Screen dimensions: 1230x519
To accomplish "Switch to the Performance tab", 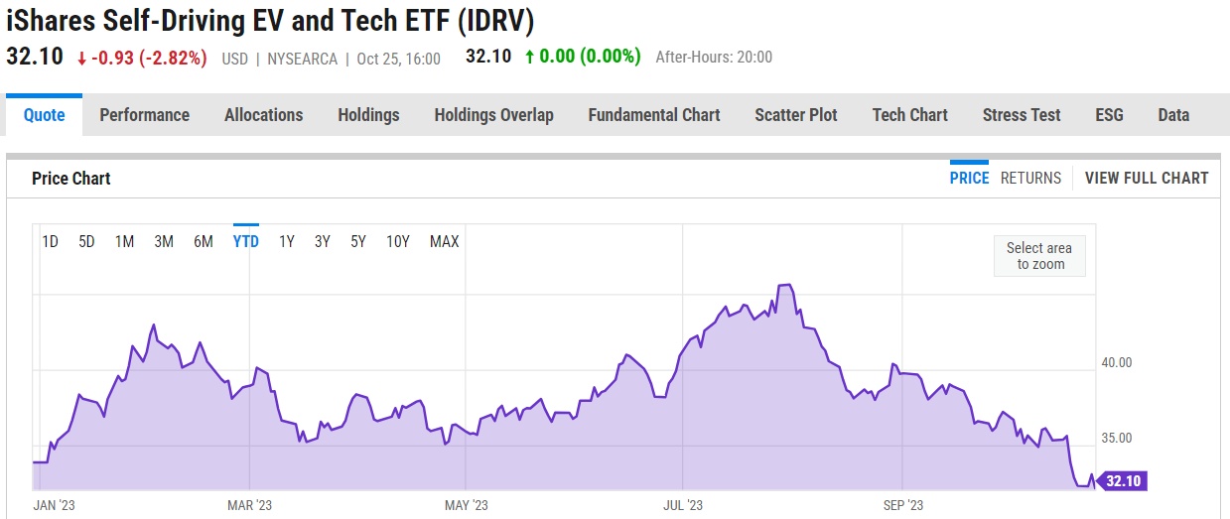I will 144,115.
